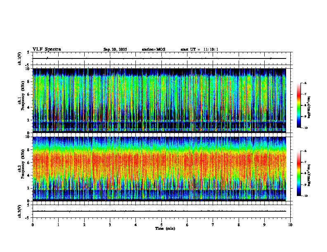
Task: Click the "-10" label on ch.2 color scale
Action: [306, 196]
